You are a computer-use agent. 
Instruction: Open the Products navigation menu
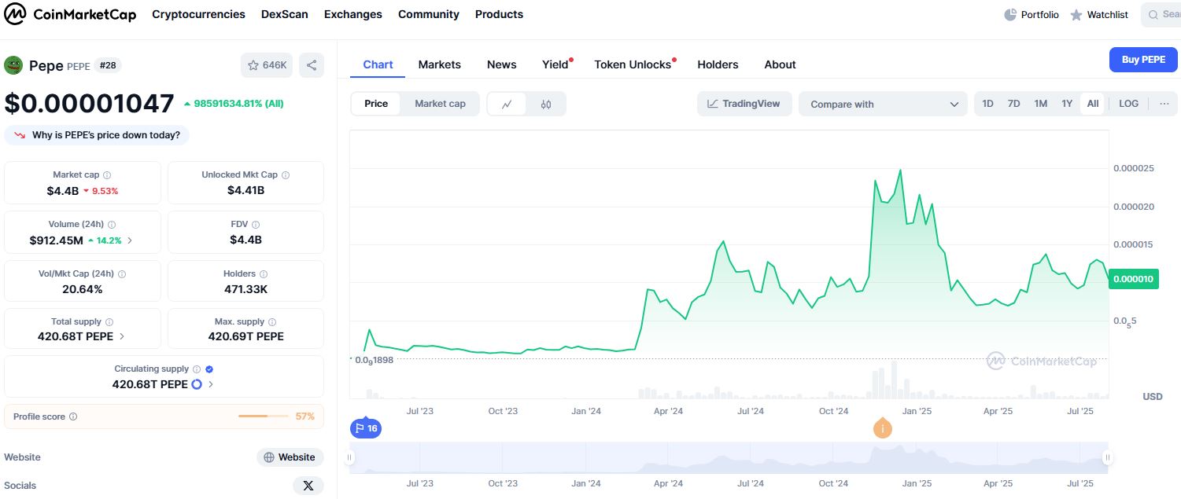tap(499, 14)
